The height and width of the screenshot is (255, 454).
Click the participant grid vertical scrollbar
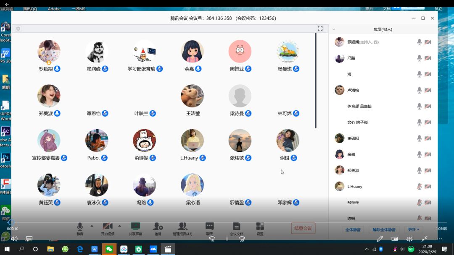[x=316, y=80]
